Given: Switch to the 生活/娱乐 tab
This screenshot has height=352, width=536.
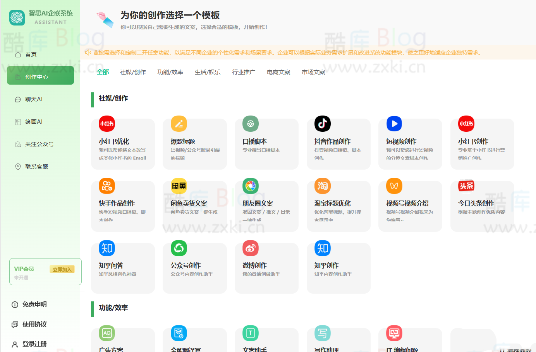Looking at the screenshot, I should (208, 72).
